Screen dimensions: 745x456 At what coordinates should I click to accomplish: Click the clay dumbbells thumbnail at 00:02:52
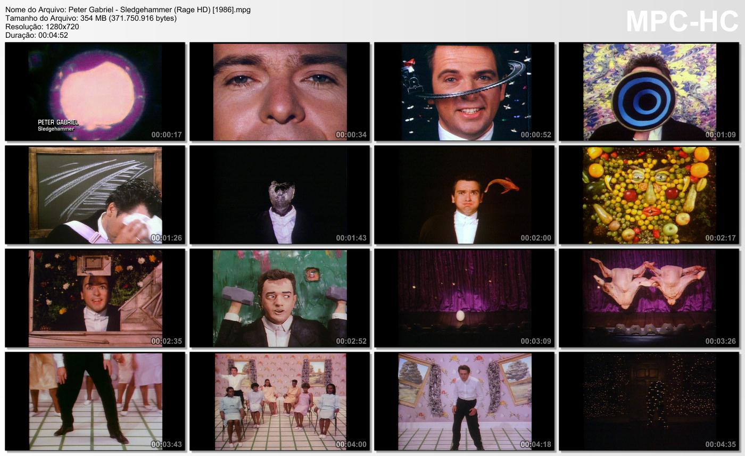click(x=280, y=298)
